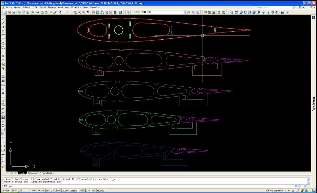Viewport: 317px width, 193px height.
Task: Select the Circle draw tool
Action: 3,44
